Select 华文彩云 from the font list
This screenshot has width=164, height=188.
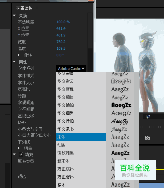81,81
